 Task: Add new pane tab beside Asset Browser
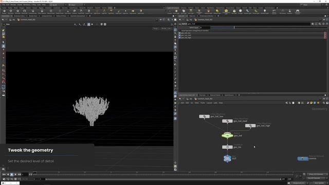(239, 95)
